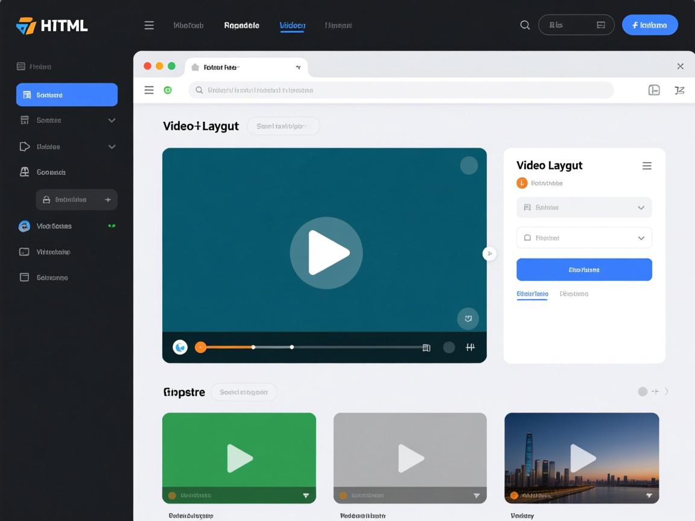The width and height of the screenshot is (695, 521).
Task: Click the plus icon in sidebar sub-item
Action: (108, 200)
